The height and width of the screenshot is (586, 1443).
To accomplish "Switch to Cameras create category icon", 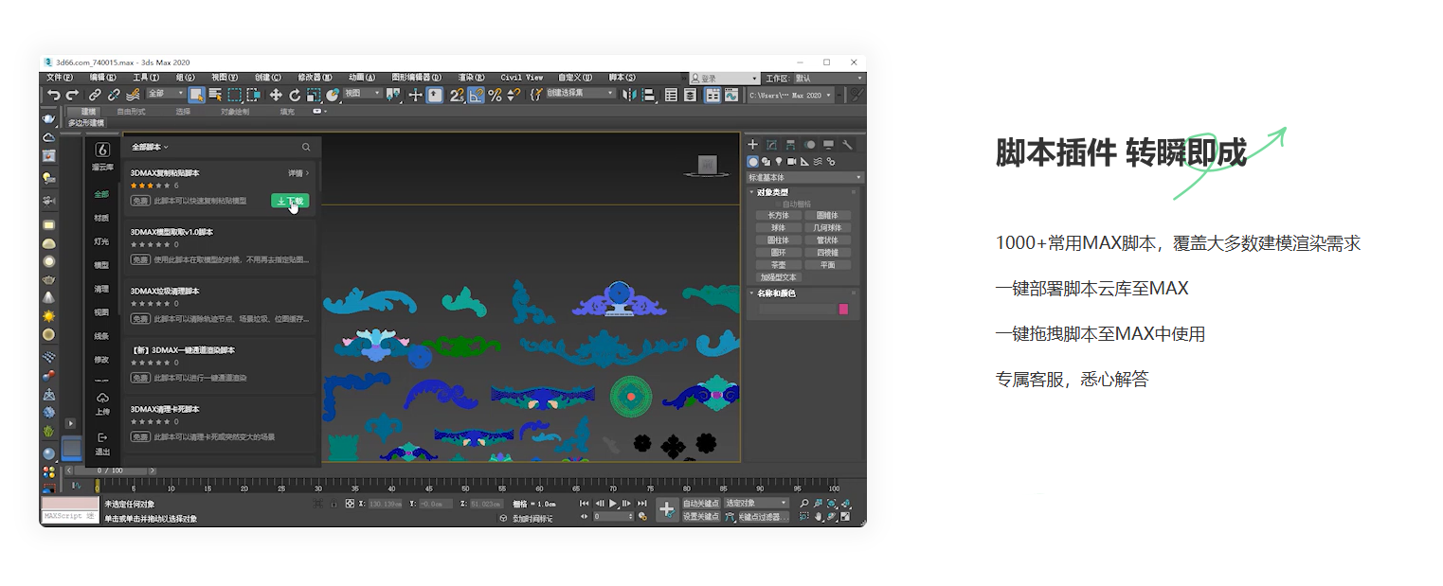I will pyautogui.click(x=792, y=162).
